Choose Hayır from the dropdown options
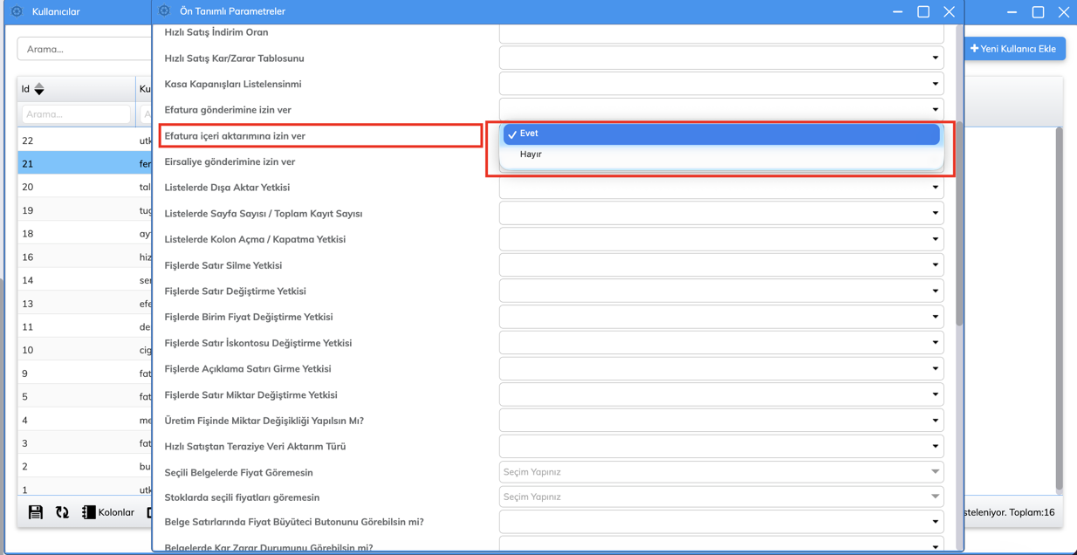 tap(721, 154)
